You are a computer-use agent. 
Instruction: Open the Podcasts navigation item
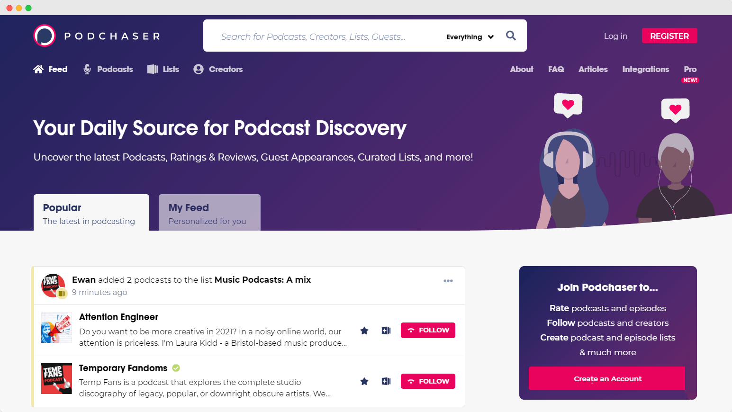(108, 69)
